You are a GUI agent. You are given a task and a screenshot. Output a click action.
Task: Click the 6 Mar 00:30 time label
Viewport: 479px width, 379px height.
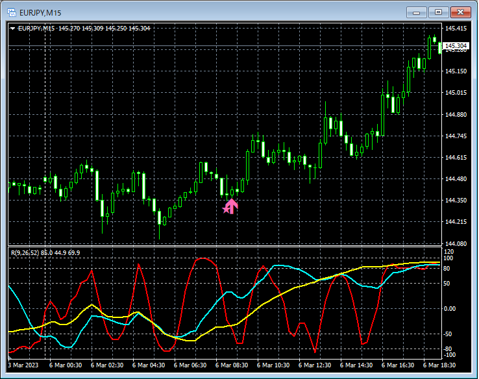click(66, 365)
